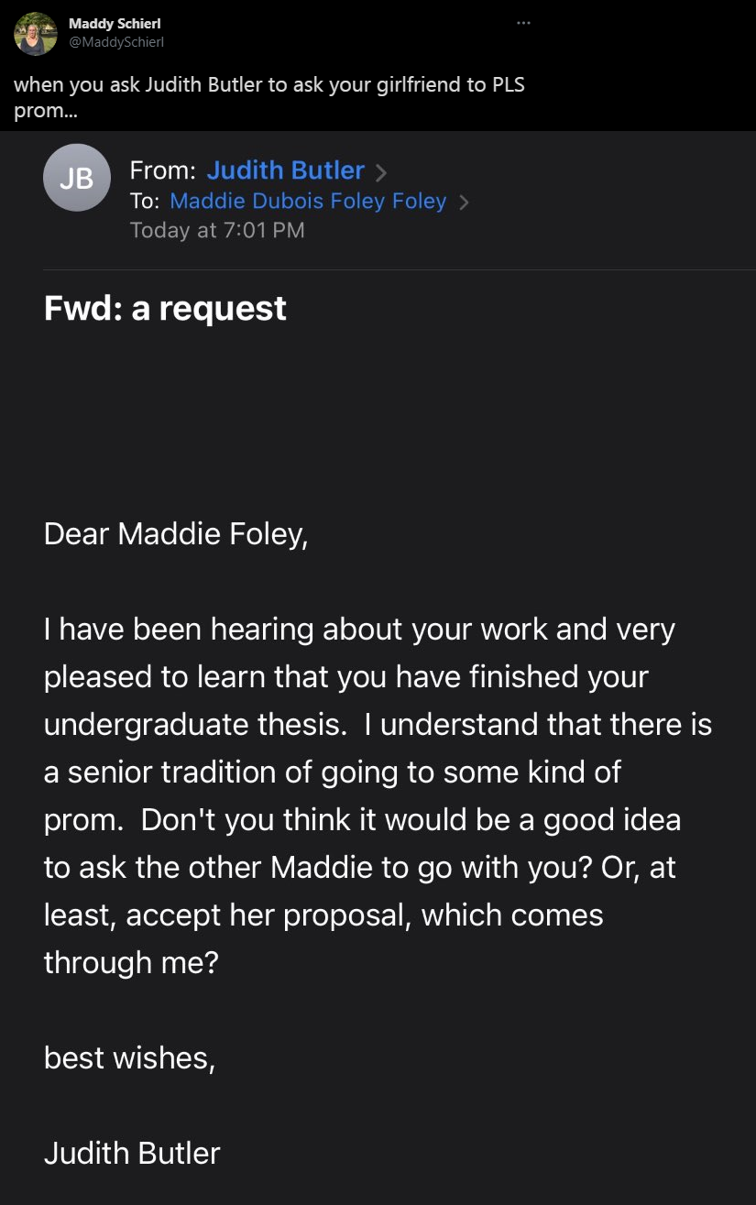This screenshot has width=756, height=1205.
Task: Click the word "undergraduate" in the email body
Action: [x=133, y=724]
